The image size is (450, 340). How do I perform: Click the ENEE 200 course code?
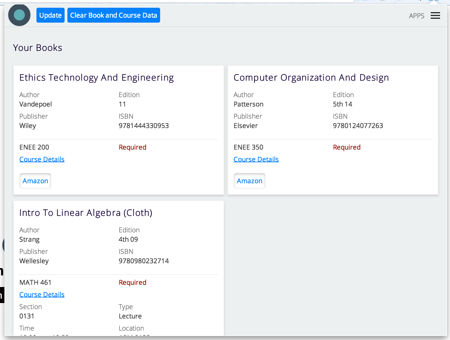pyautogui.click(x=34, y=147)
